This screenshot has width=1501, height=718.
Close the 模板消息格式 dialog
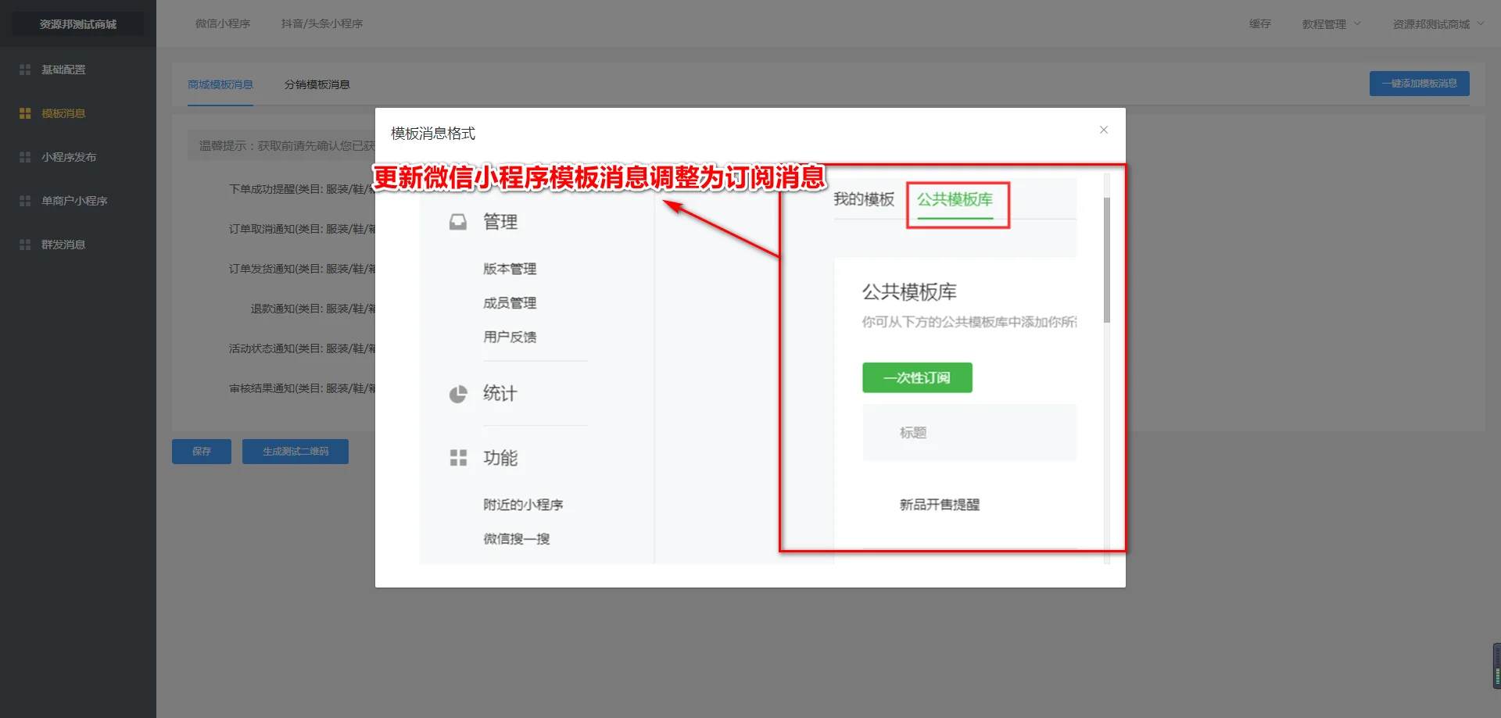1104,130
